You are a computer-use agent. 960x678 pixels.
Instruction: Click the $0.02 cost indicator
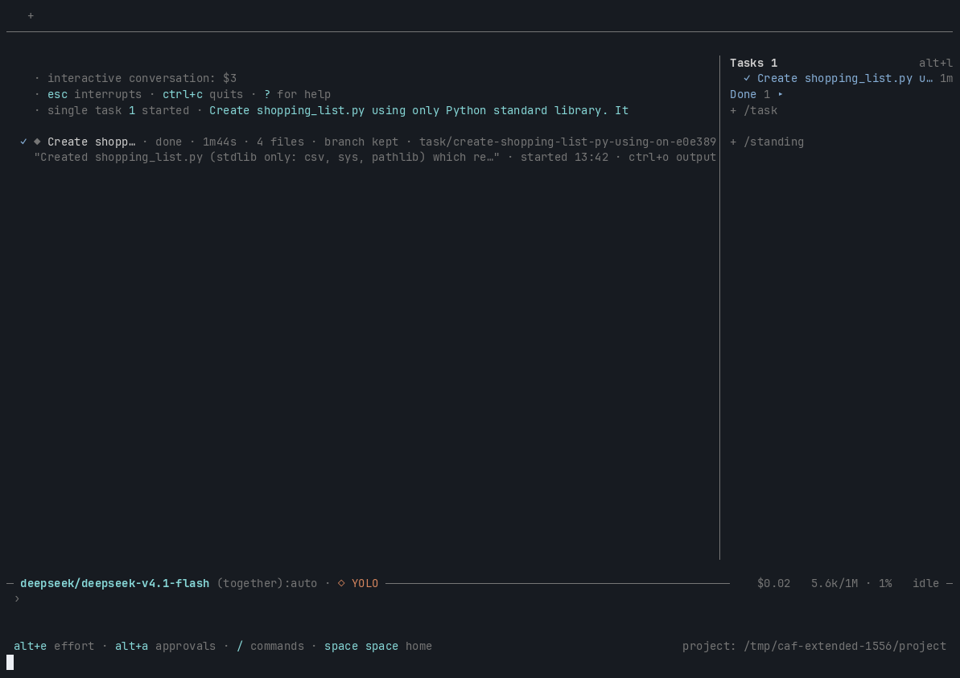tap(773, 583)
